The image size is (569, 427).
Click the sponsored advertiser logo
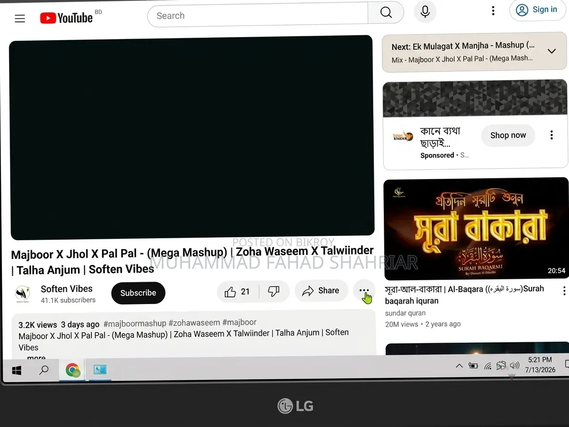(403, 136)
